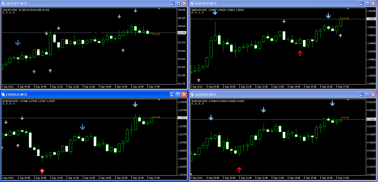
Task: Click the AUDUSD,M15 window title icon
Action: pos(192,94)
